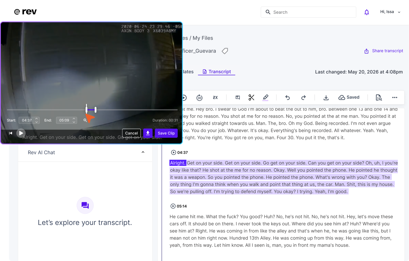Image resolution: width=409 pixels, height=261 pixels.
Task: Open the more options ellipsis
Action: coord(394,98)
